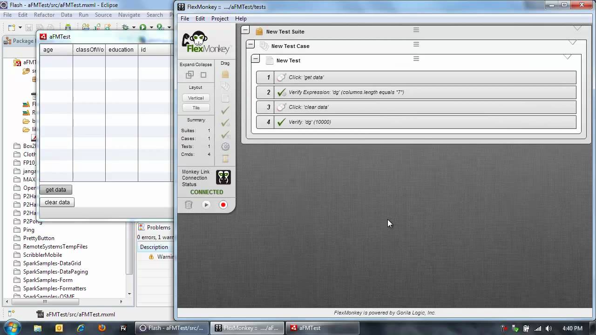Open the Source menu in Eclipse
596x335 pixels.
103,15
